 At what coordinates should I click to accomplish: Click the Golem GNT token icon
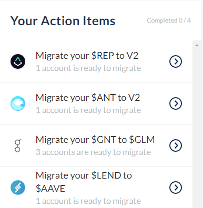click(17, 145)
